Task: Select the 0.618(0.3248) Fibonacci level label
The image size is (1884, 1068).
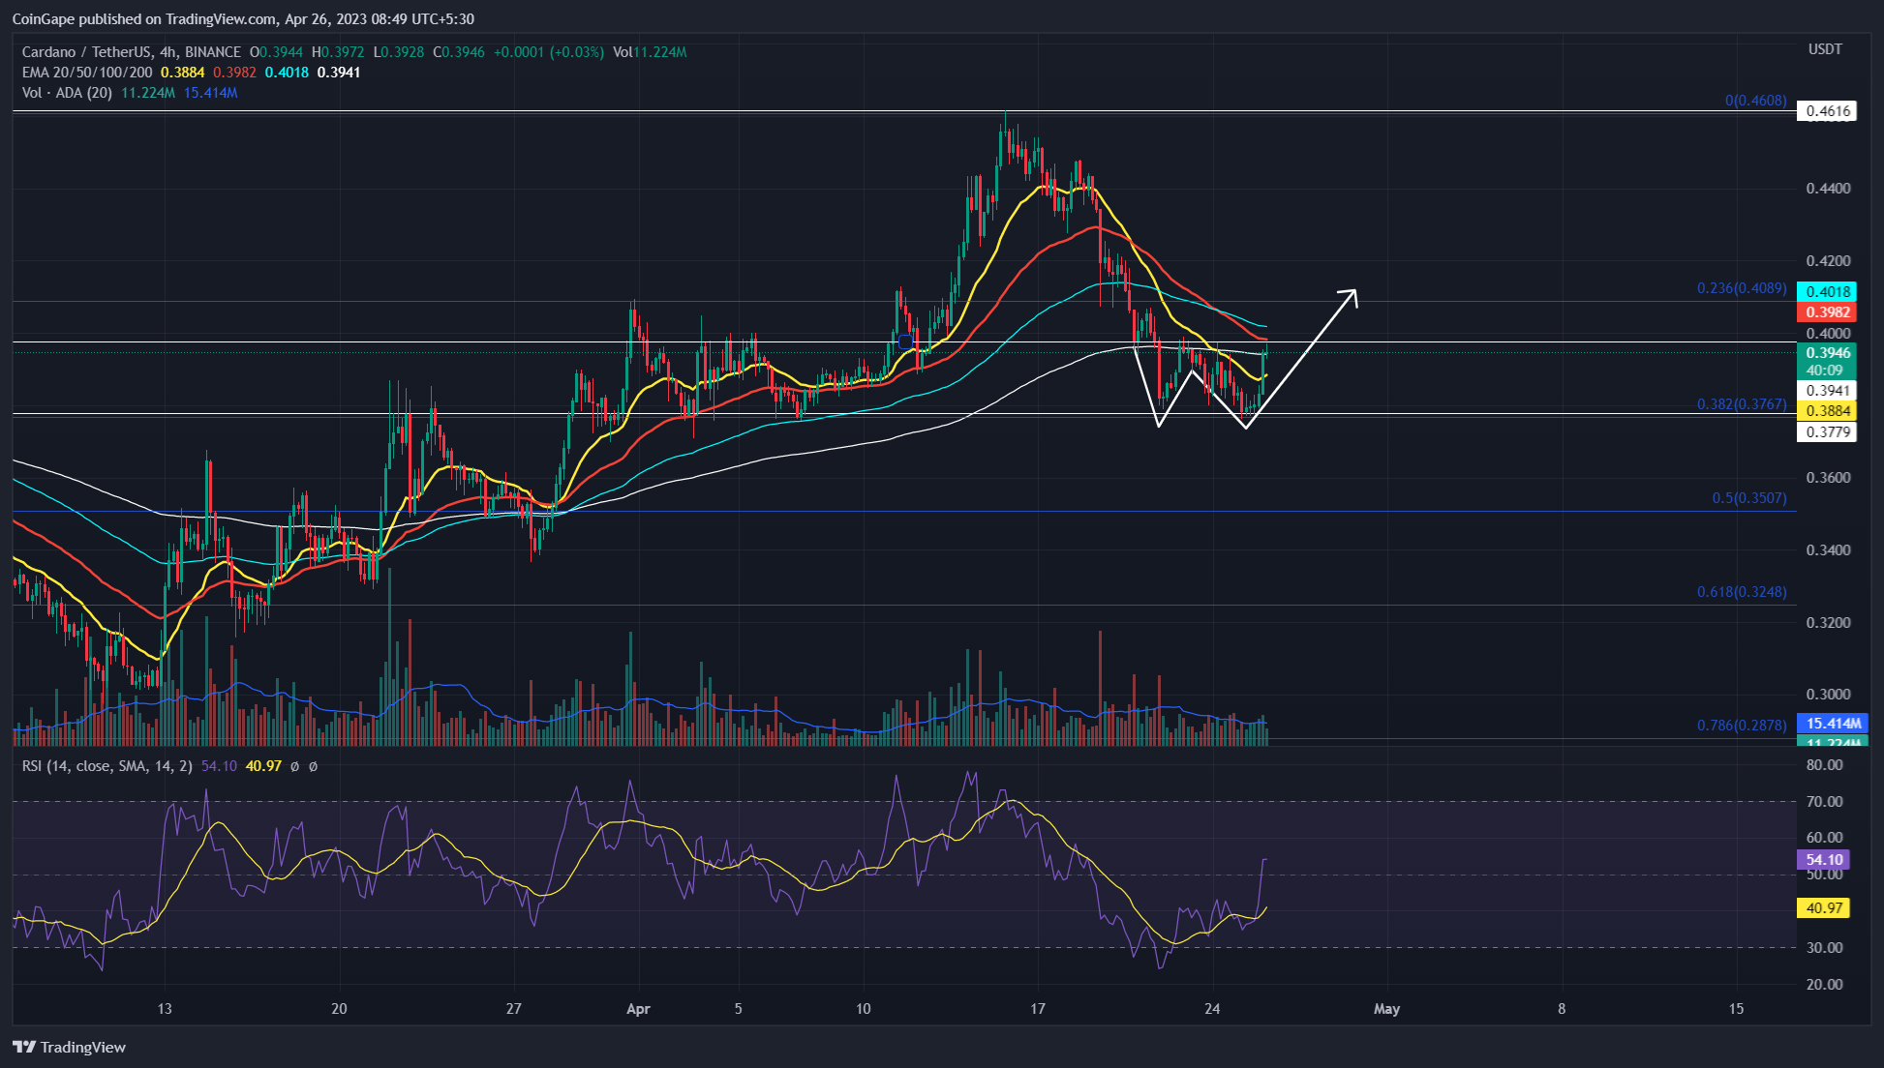Action: click(x=1741, y=592)
